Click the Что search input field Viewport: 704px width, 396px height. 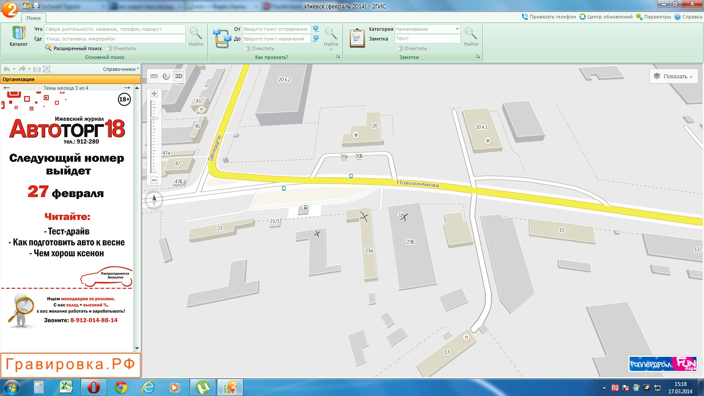(114, 29)
